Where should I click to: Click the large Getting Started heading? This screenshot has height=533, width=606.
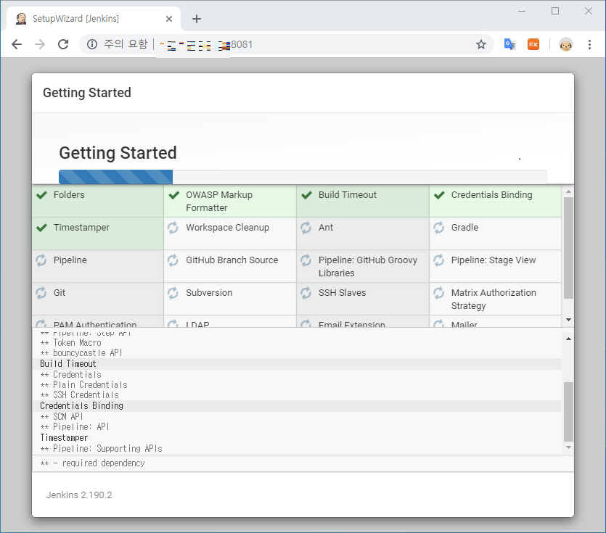click(118, 153)
